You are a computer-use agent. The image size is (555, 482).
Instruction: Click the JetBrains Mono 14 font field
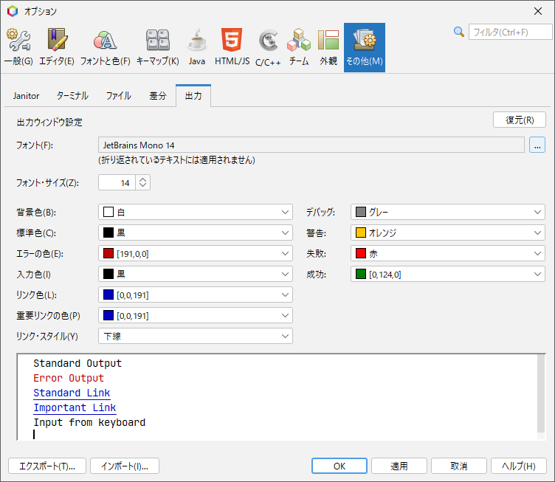click(311, 145)
